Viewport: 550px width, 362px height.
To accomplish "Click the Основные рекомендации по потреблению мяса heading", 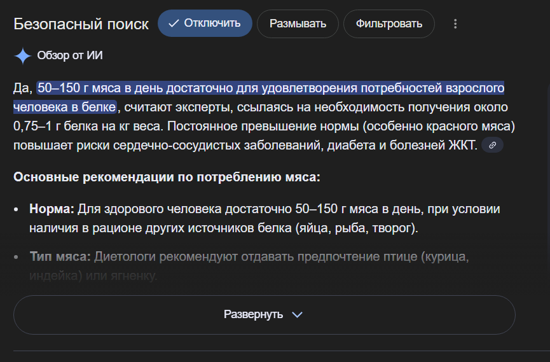I will pos(167,176).
